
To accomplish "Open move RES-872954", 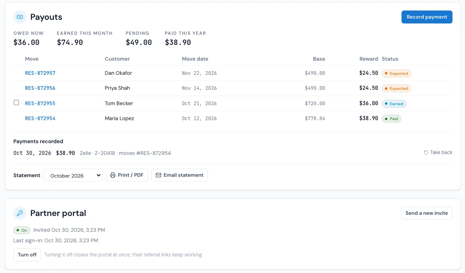I will (40, 119).
